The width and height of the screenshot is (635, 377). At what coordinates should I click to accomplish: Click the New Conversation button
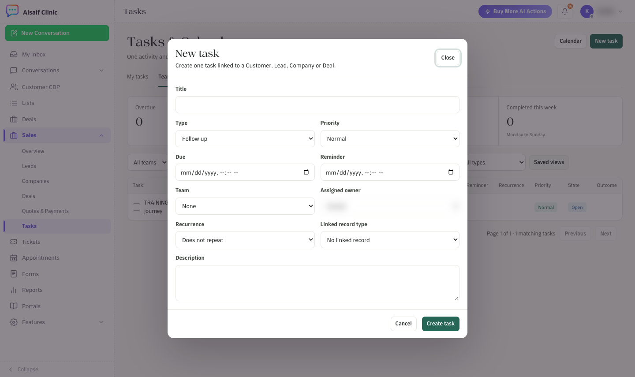(57, 33)
